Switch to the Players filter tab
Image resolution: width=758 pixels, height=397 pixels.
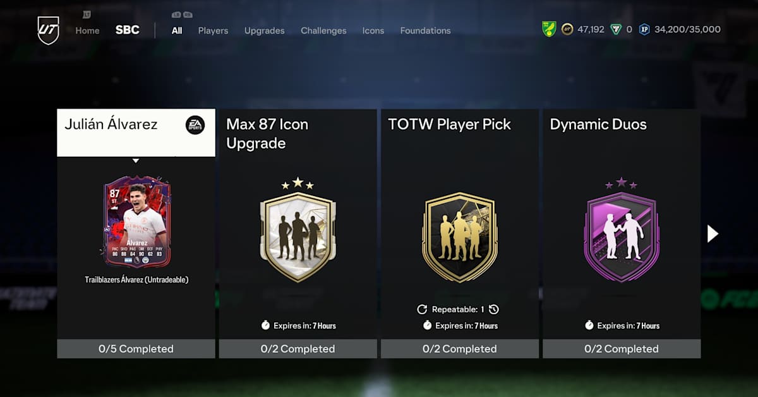click(213, 30)
